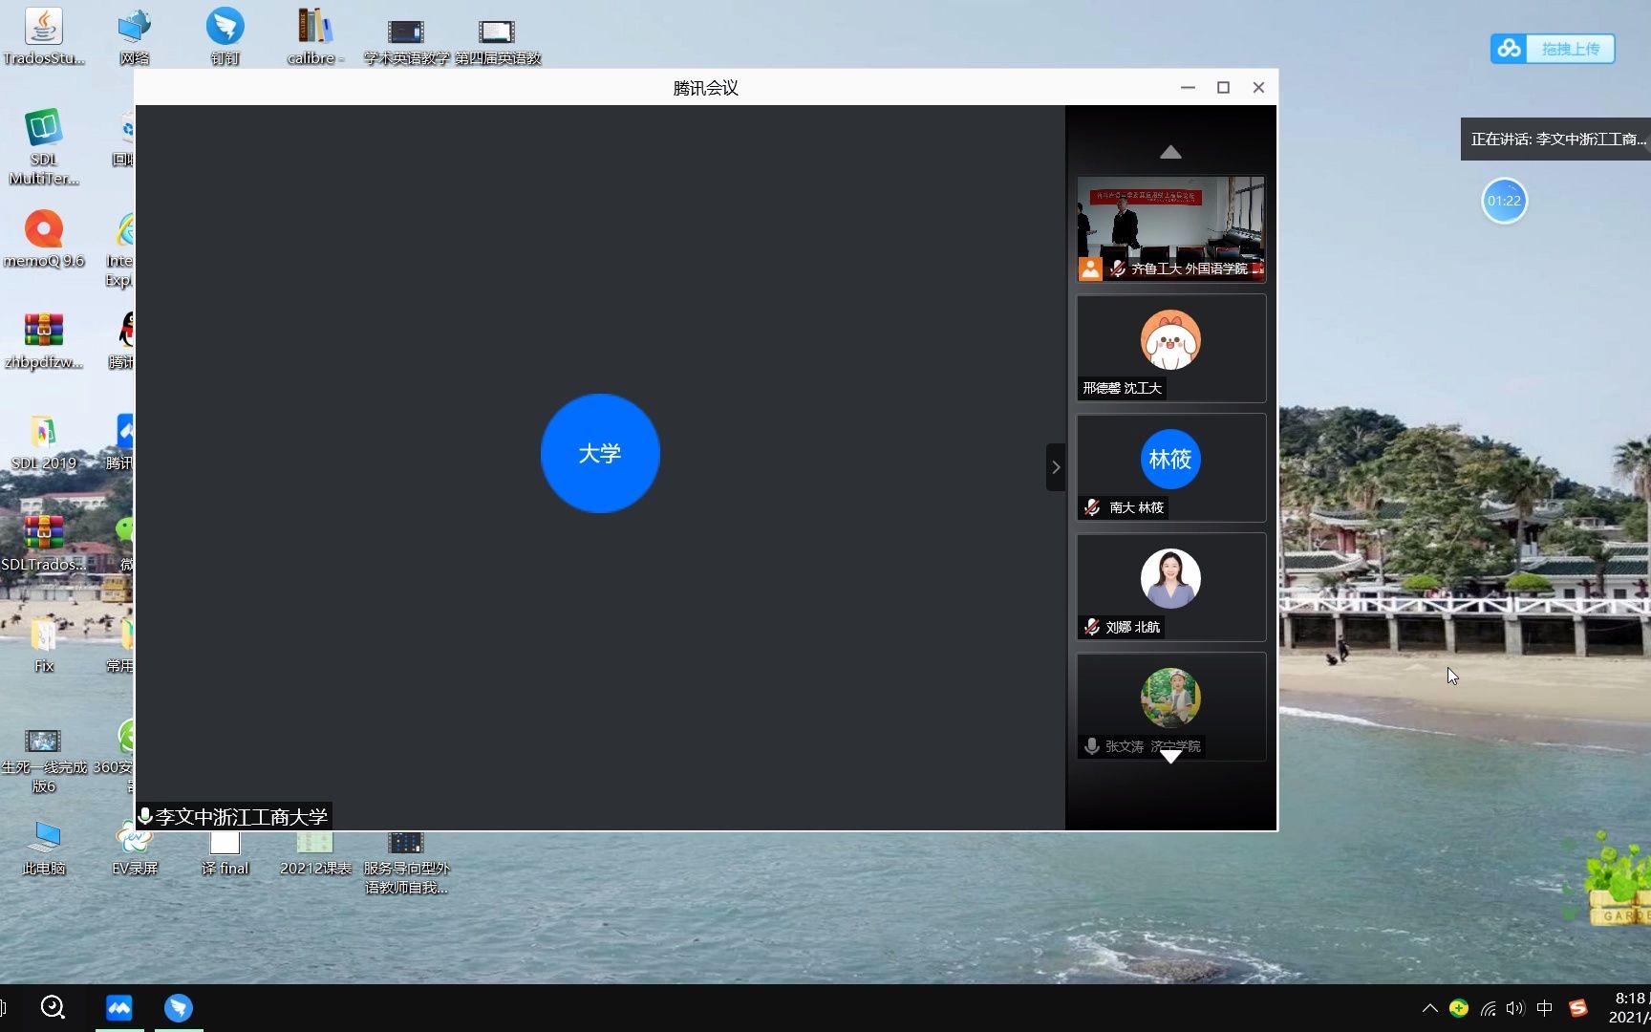This screenshot has height=1032, width=1651.
Task: Select the 南大 林筱 participant tile
Action: point(1171,467)
